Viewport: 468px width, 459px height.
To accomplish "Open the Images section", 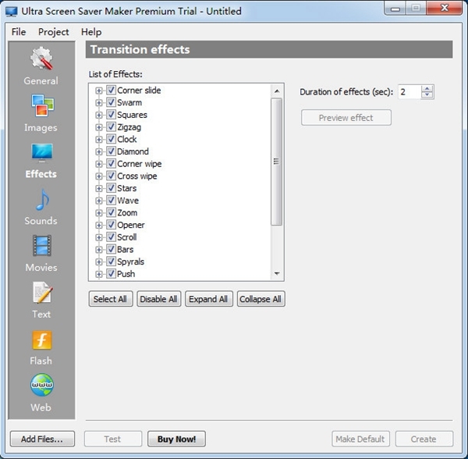I will pos(41,113).
